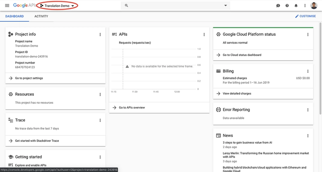Go to project settings link
The height and width of the screenshot is (172, 322).
[29, 78]
